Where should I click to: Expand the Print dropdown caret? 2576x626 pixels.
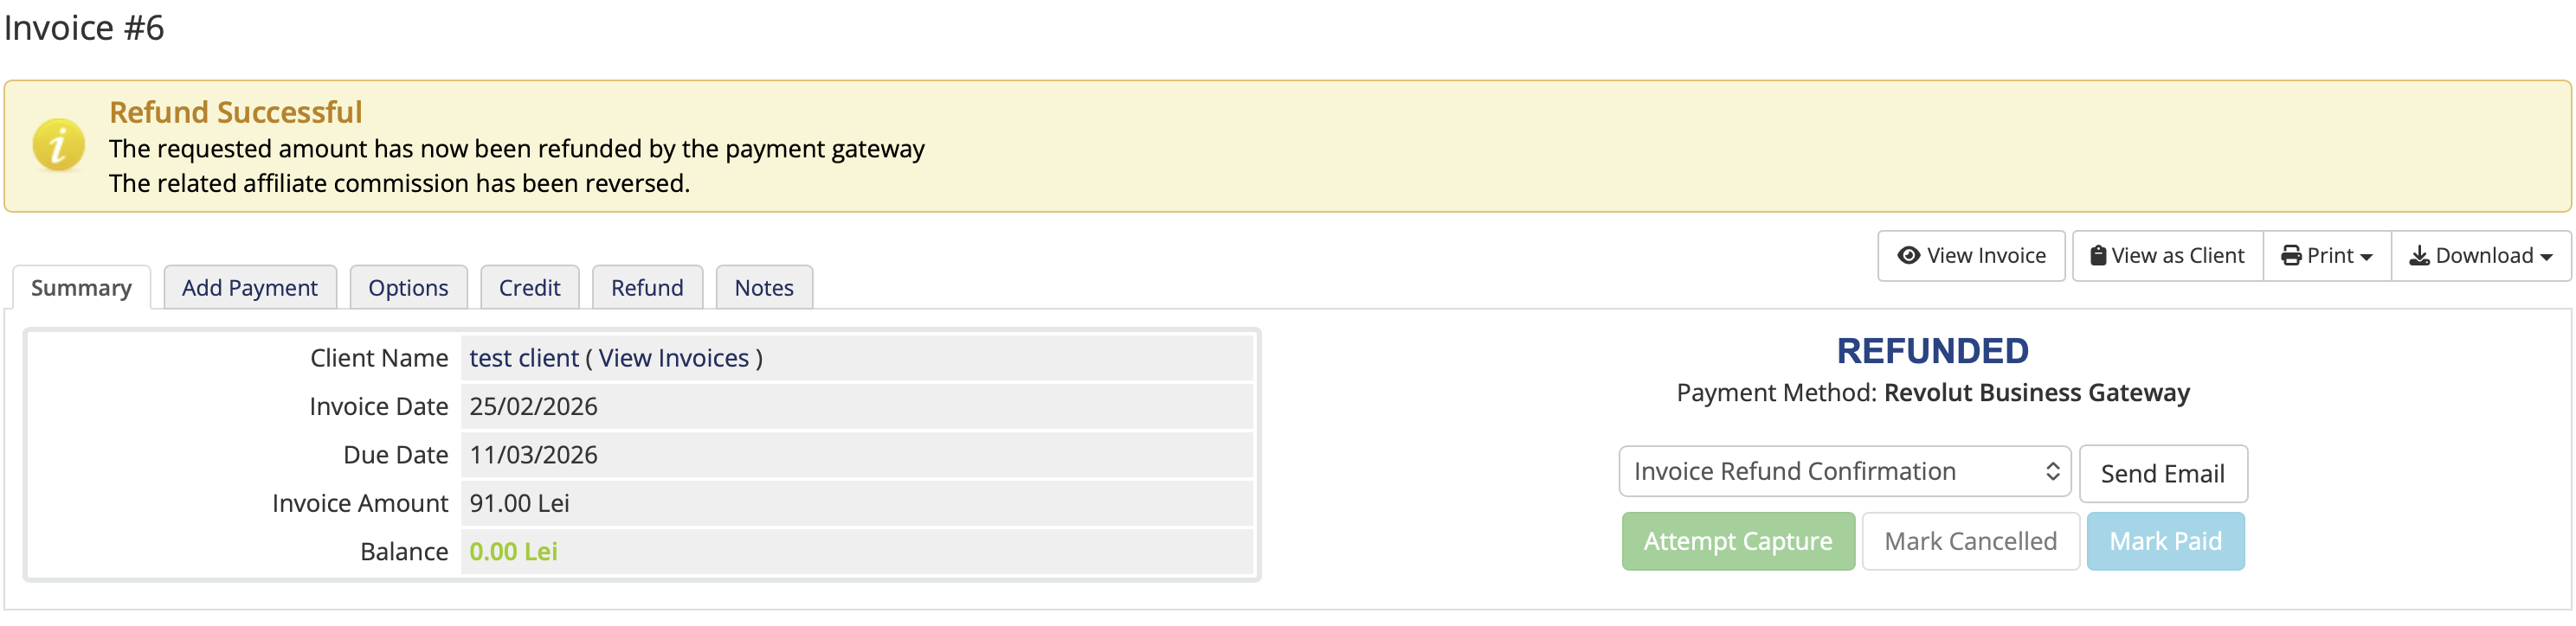tap(2366, 258)
